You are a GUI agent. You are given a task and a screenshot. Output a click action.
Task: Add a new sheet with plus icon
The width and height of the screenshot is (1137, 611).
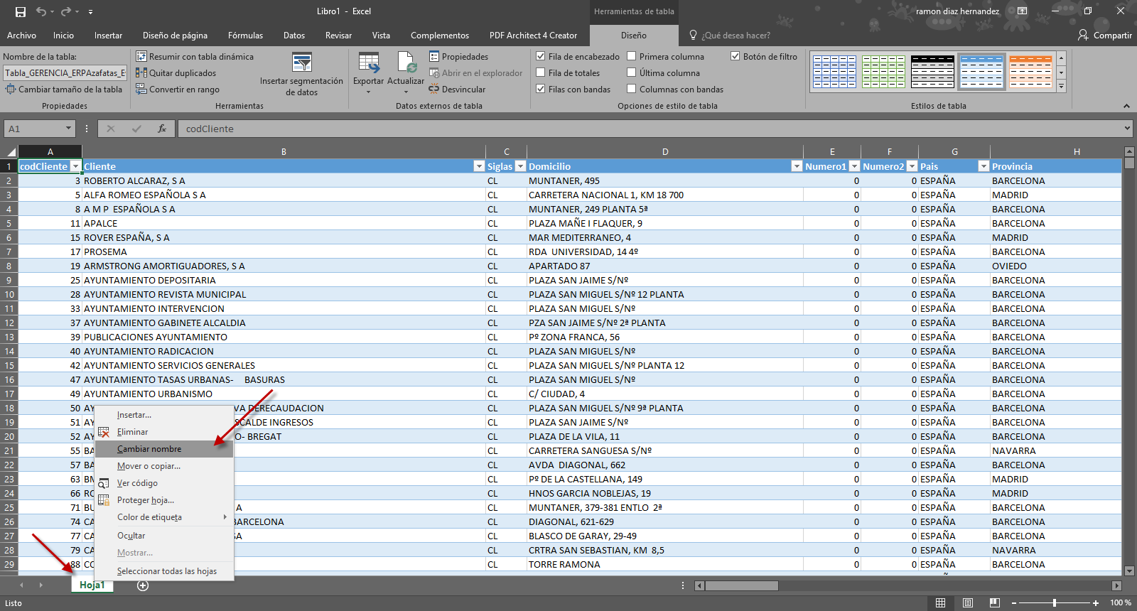coord(143,585)
